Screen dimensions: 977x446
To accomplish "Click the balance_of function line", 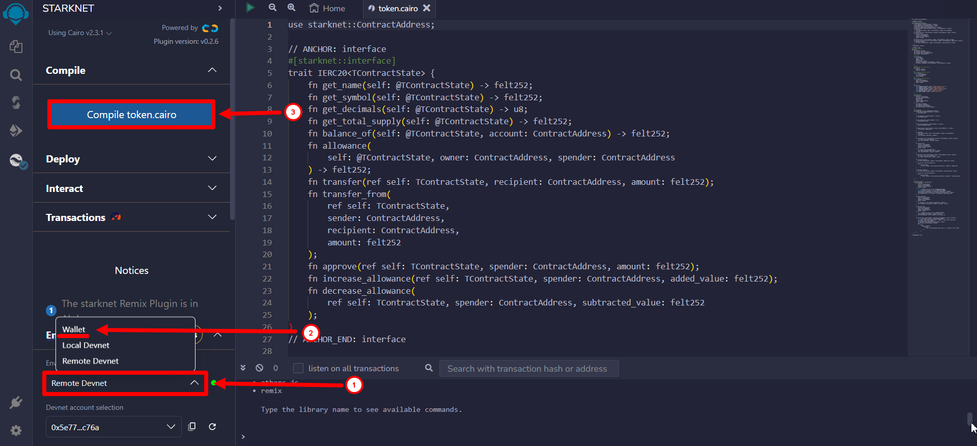I will click(489, 133).
